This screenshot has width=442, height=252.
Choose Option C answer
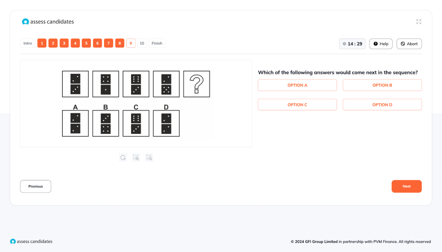point(297,105)
